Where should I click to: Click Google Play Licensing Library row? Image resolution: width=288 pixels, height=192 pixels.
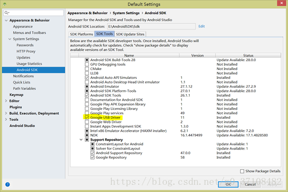(x=114, y=109)
